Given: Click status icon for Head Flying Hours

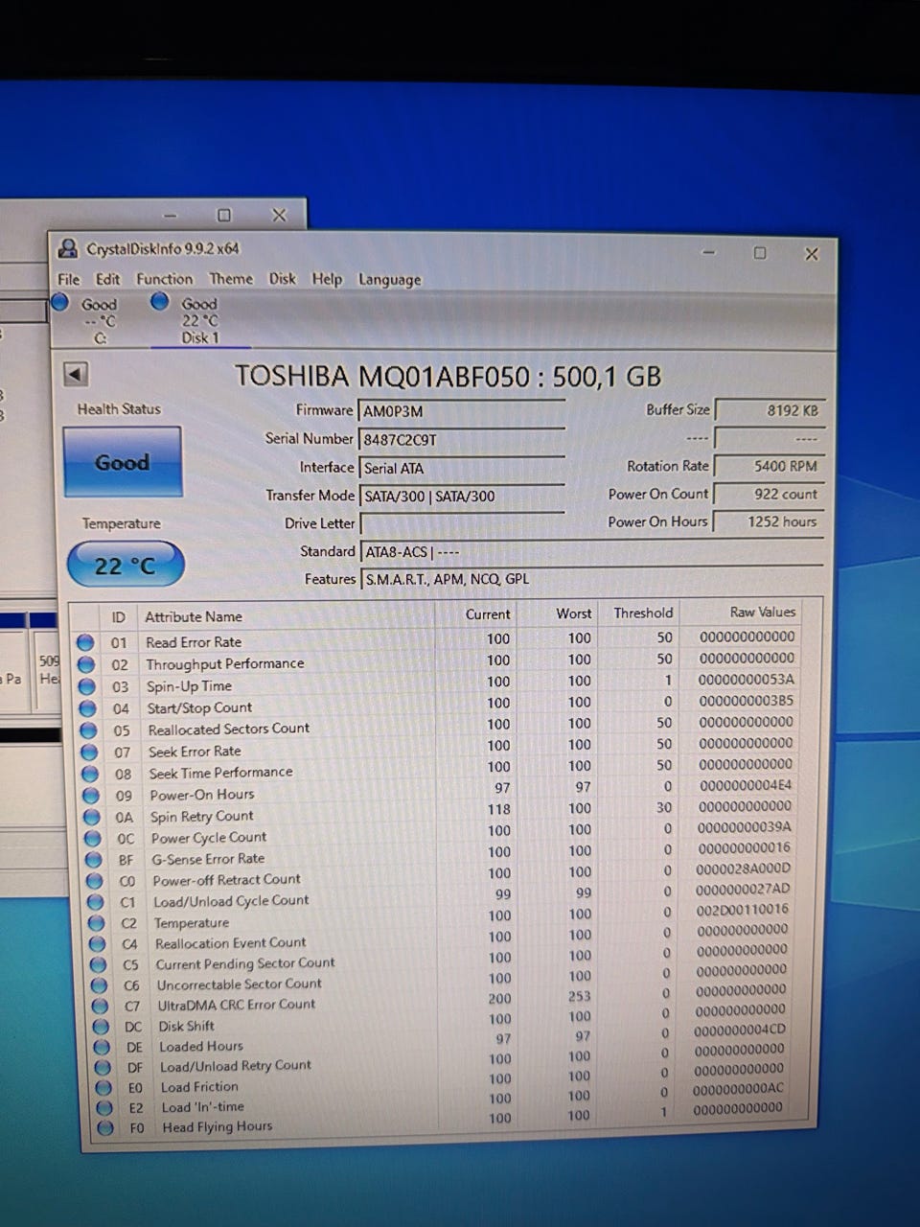Looking at the screenshot, I should point(105,1128).
